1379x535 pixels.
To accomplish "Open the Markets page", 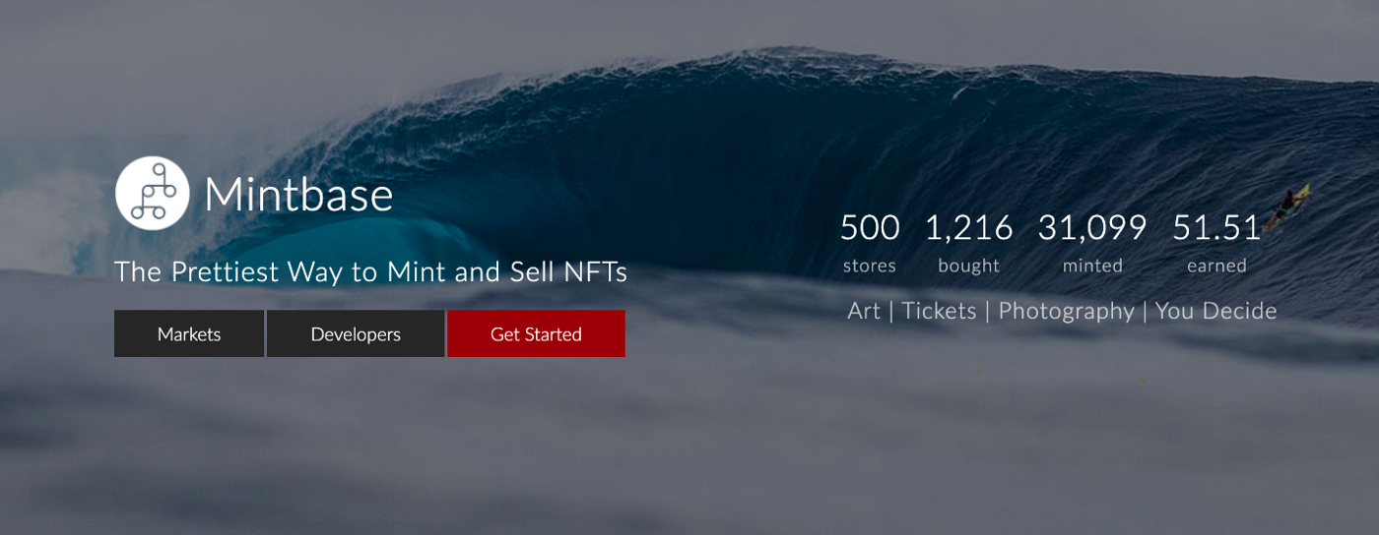I will pyautogui.click(x=189, y=333).
